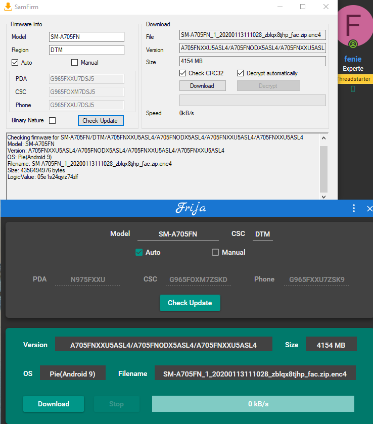The width and height of the screenshot is (373, 424).
Task: Click log line "Model: SM-A705FN"
Action: pyautogui.click(x=31, y=144)
